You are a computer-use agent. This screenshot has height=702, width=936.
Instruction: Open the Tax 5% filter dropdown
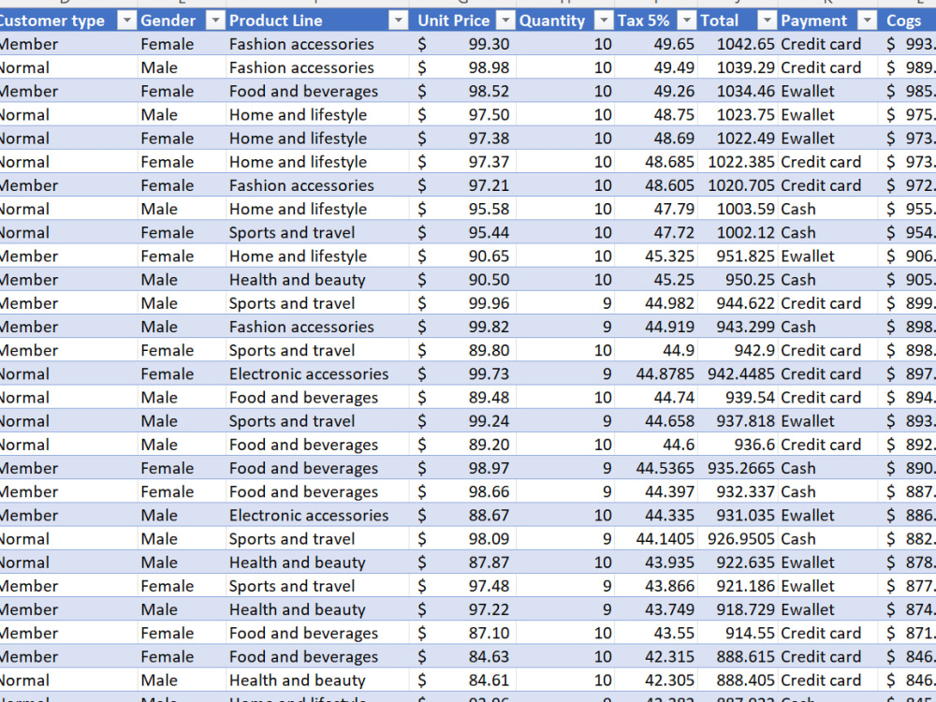pyautogui.click(x=686, y=21)
